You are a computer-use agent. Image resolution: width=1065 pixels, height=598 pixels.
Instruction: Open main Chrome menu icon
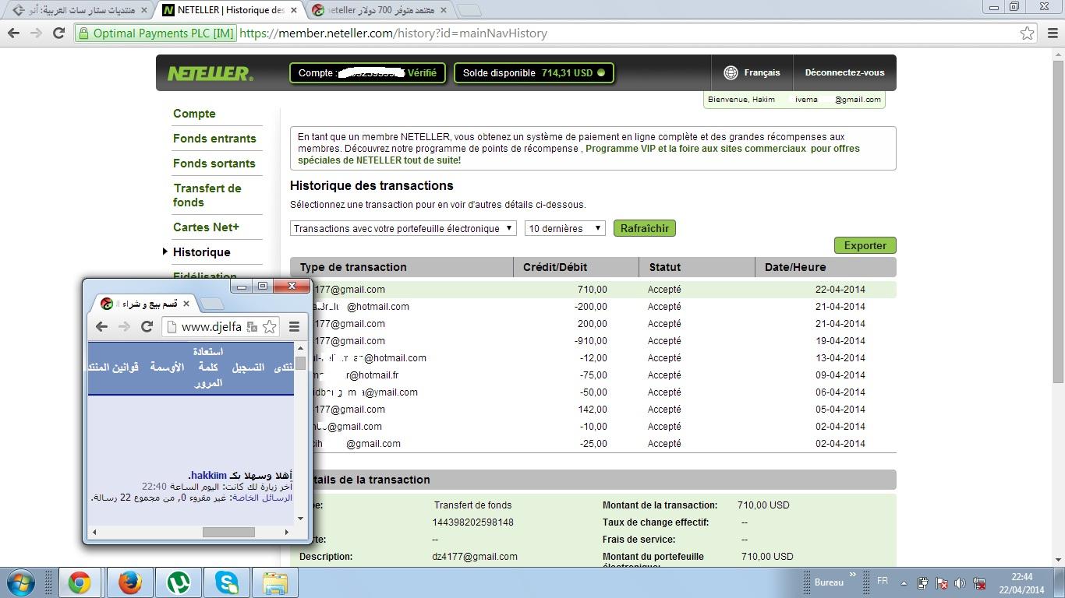pos(1052,33)
